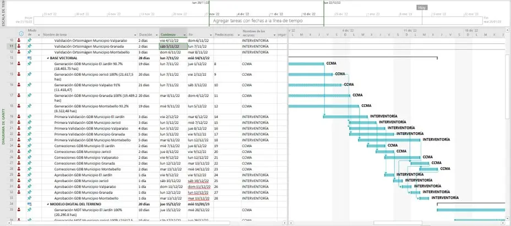Collapse the MODELO DIGITAL DEL TERRENO summary task
Screen dimensions: 511x226
48,204
